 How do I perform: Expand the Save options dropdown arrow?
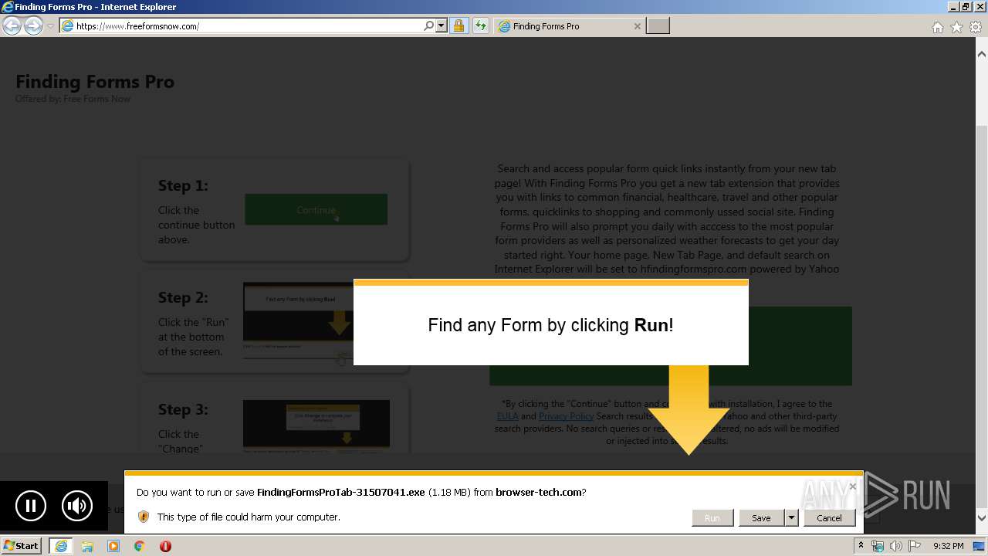791,518
